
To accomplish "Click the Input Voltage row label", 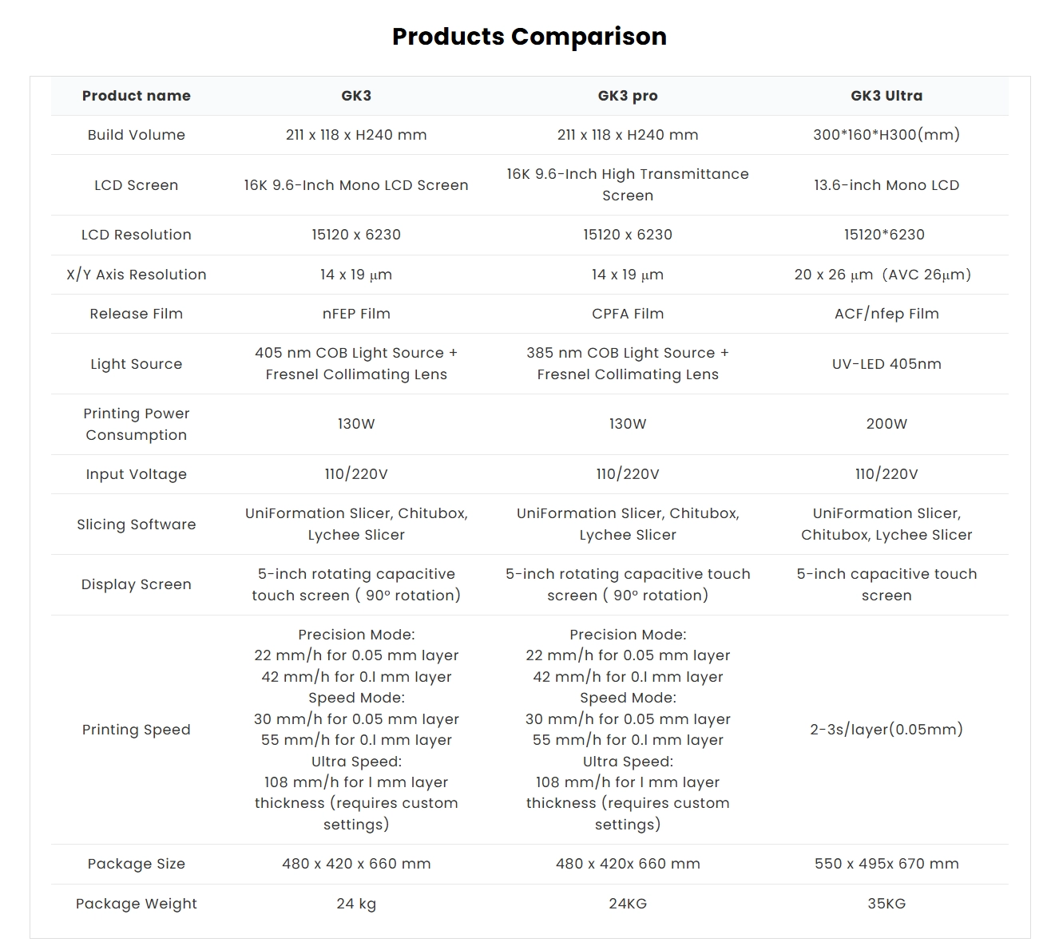I will pyautogui.click(x=137, y=474).
